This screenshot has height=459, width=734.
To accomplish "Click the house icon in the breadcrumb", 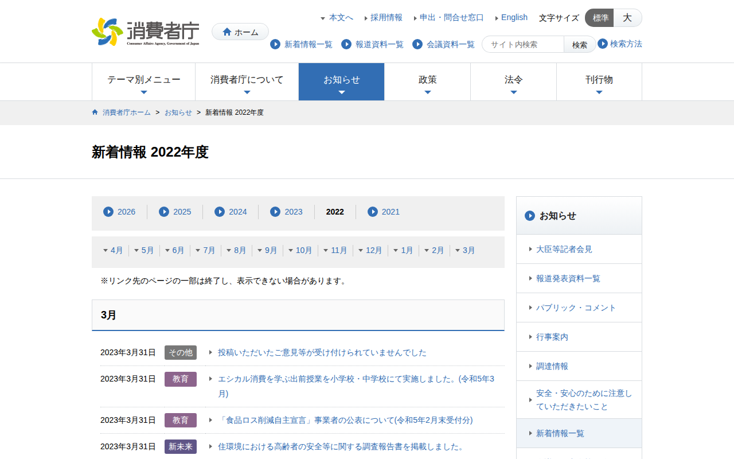I will point(95,112).
